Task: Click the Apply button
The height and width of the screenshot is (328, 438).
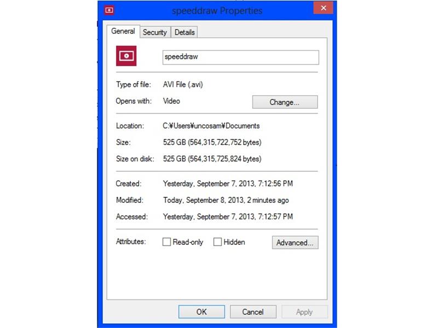Action: [x=304, y=312]
